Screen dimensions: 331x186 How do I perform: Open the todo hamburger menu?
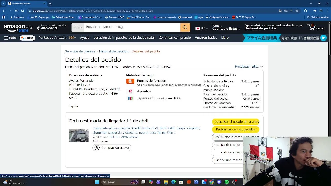coord(10,38)
